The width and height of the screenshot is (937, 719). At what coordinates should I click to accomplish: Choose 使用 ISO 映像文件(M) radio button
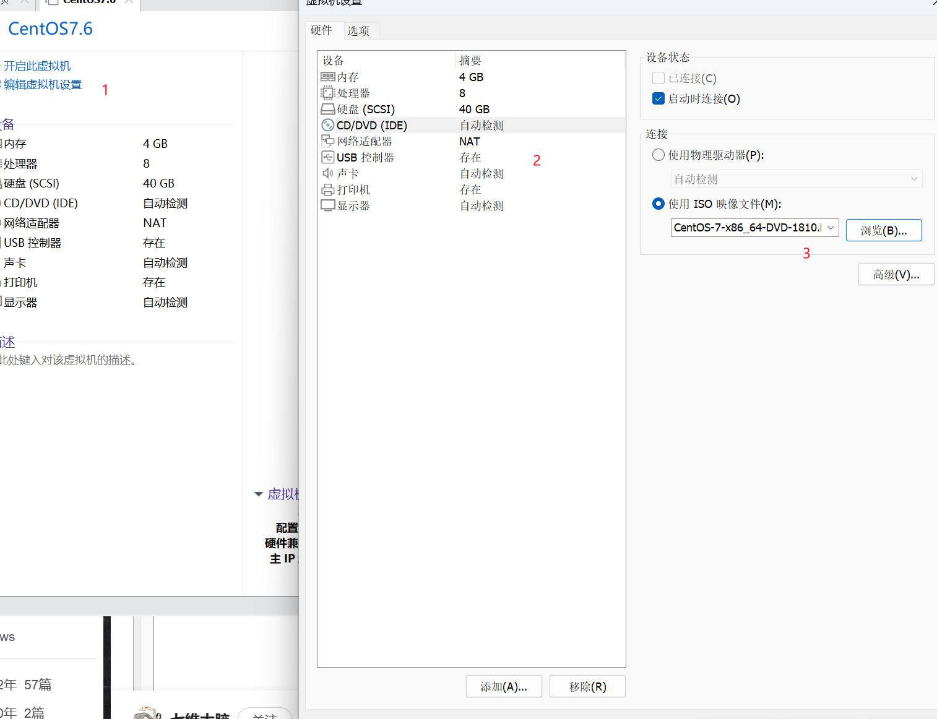(658, 204)
